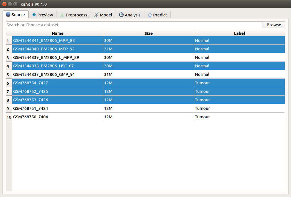Click the Preview tab eye icon
The width and height of the screenshot is (291, 197).
point(34,15)
